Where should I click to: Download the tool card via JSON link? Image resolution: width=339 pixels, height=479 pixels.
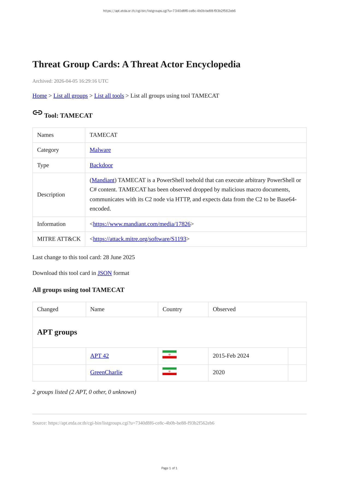pos(105,273)
